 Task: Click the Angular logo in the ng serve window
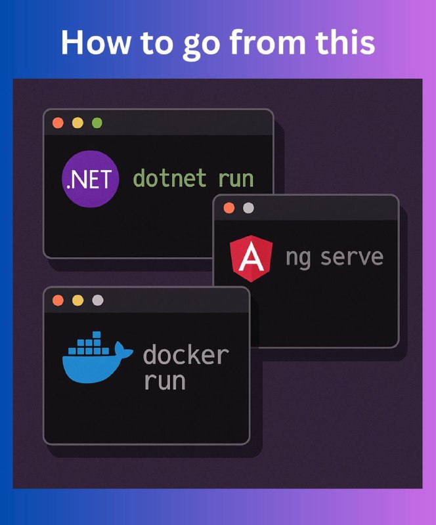pos(251,258)
